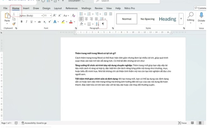Image resolution: width=208 pixels, height=128 pixels.
Task: Open the Font dialog launcher
Action: pos(76,28)
